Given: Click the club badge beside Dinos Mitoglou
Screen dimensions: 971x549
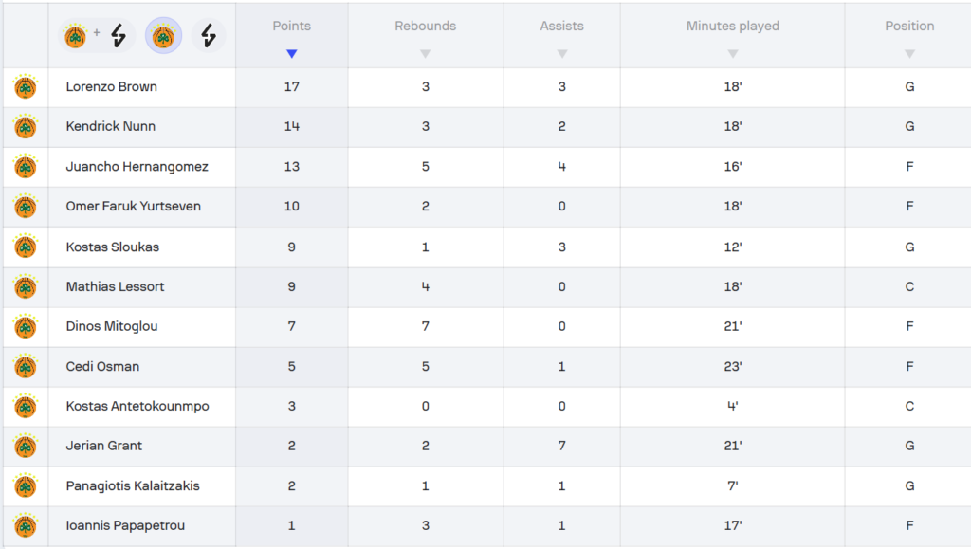Looking at the screenshot, I should [x=25, y=326].
